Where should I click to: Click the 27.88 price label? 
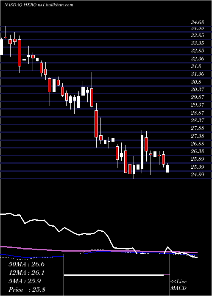(197, 128)
